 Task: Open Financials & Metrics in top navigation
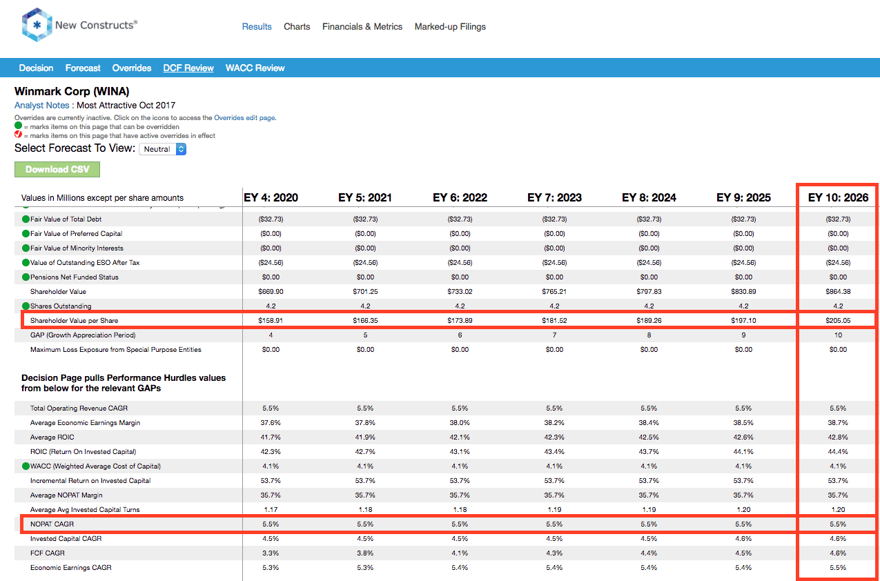(362, 26)
